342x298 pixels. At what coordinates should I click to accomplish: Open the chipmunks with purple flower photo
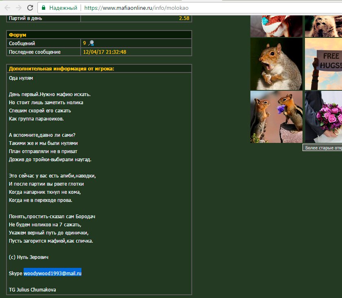(x=276, y=116)
